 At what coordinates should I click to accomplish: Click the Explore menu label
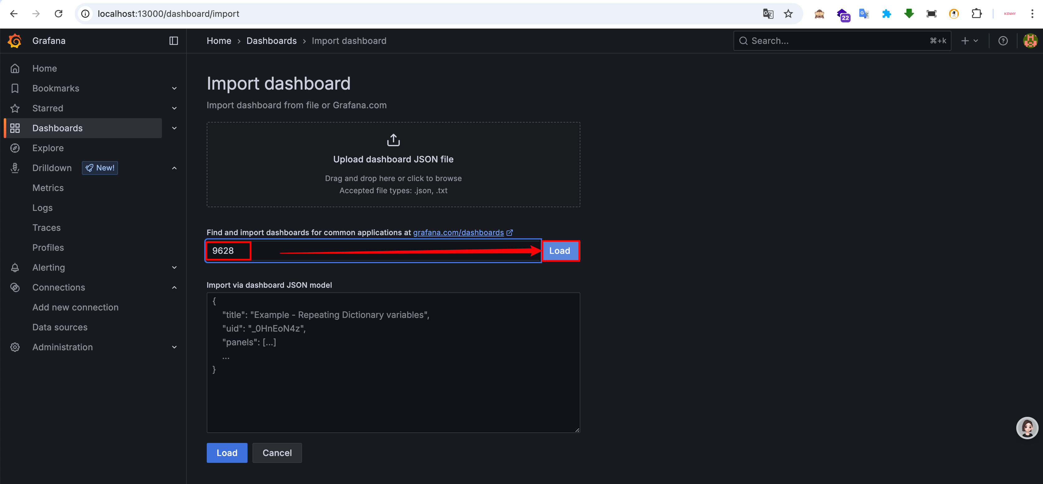click(x=48, y=148)
